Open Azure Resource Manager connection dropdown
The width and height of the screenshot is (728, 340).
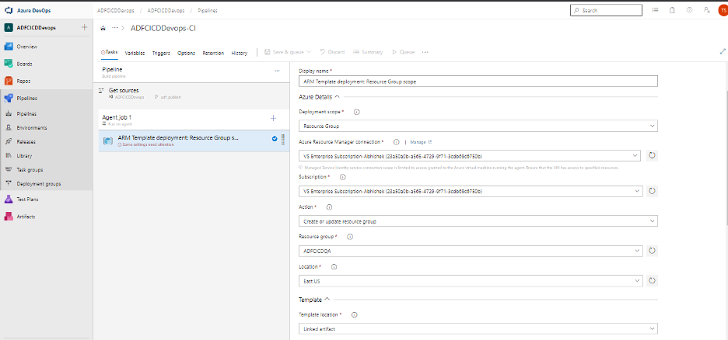click(470, 156)
